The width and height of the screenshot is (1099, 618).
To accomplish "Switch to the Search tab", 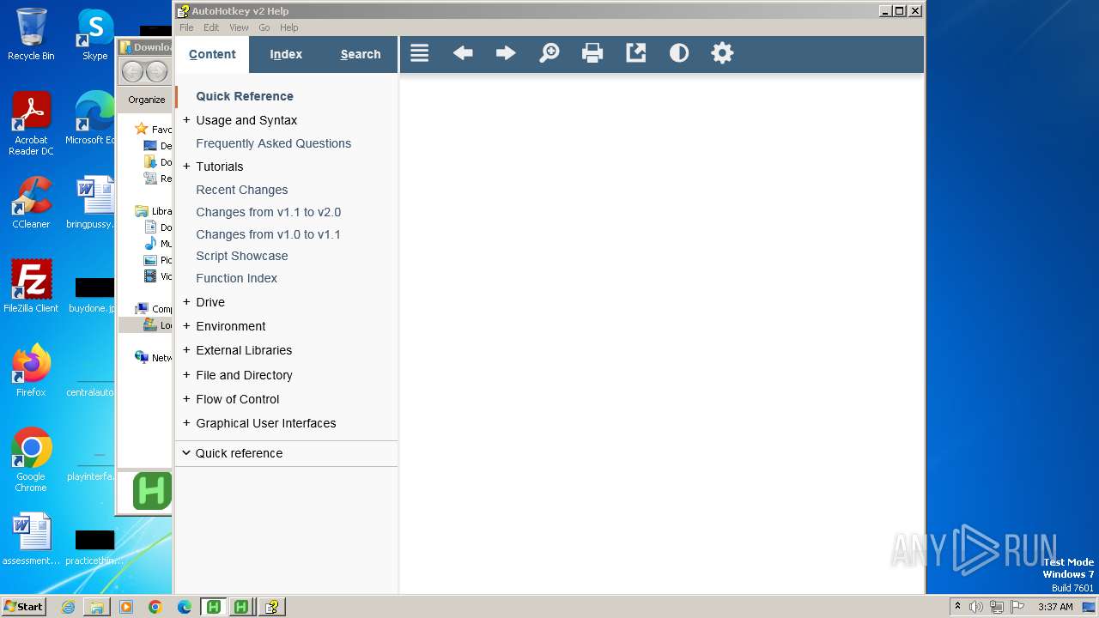I will 361,54.
